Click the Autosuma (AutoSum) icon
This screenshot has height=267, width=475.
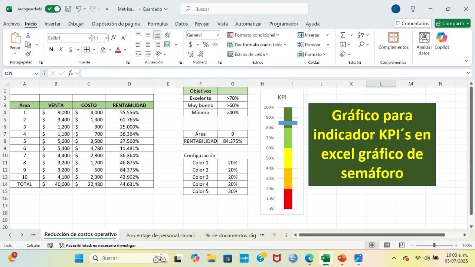coord(343,34)
